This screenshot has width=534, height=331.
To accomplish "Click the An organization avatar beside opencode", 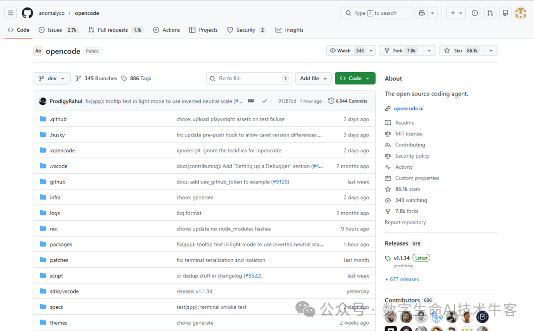I will click(x=38, y=51).
